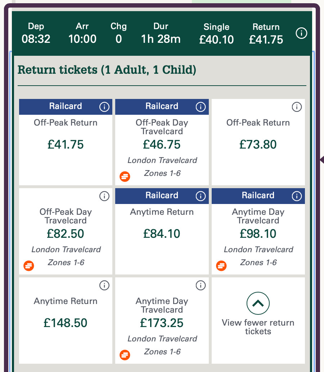Click orange icon on £98.10 Travelcard
Image resolution: width=324 pixels, height=372 pixels.
(221, 266)
